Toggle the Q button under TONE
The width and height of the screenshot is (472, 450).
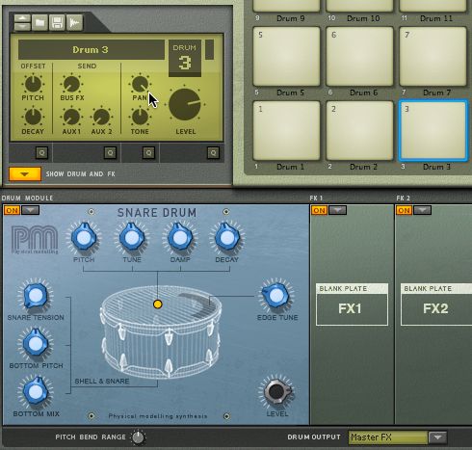pyautogui.click(x=148, y=153)
